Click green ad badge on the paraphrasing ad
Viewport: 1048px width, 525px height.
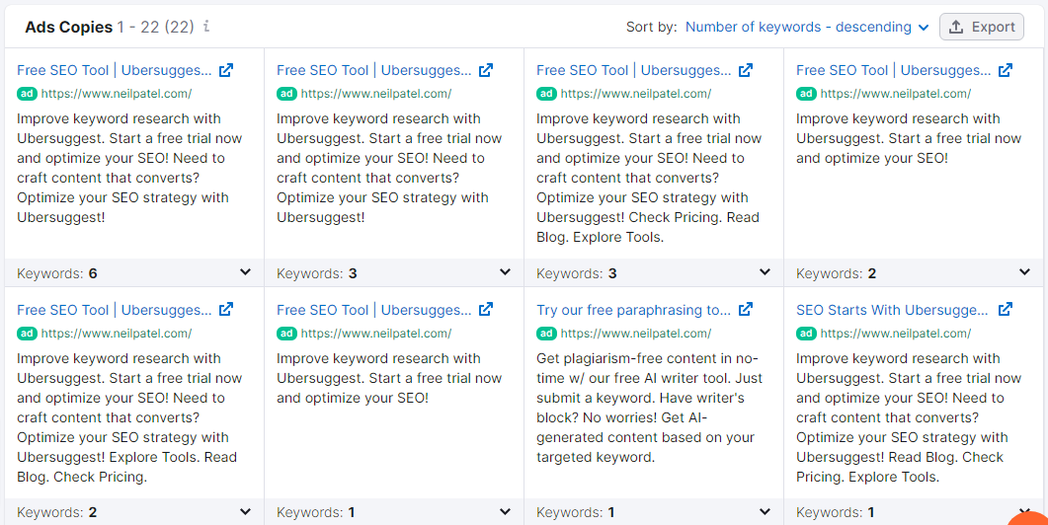pos(547,334)
